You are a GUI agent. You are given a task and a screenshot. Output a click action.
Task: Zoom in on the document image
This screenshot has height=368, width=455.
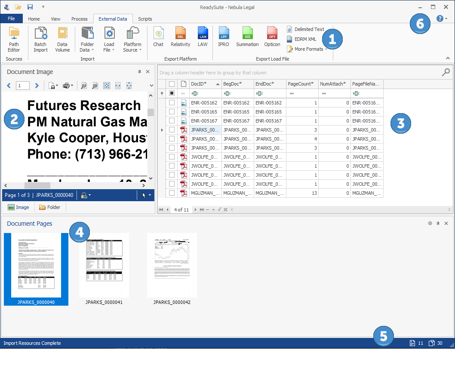tap(95, 86)
